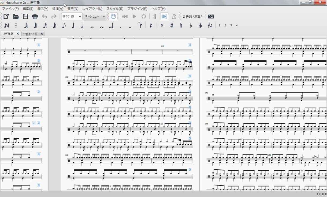327x197 pixels.
Task: Click the rest symbol icon
Action: (x=151, y=26)
